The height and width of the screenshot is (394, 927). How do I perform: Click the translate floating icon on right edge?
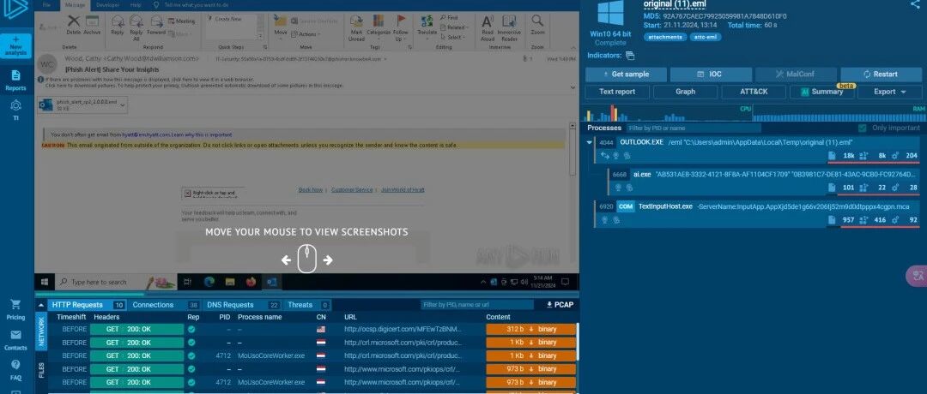[x=917, y=275]
